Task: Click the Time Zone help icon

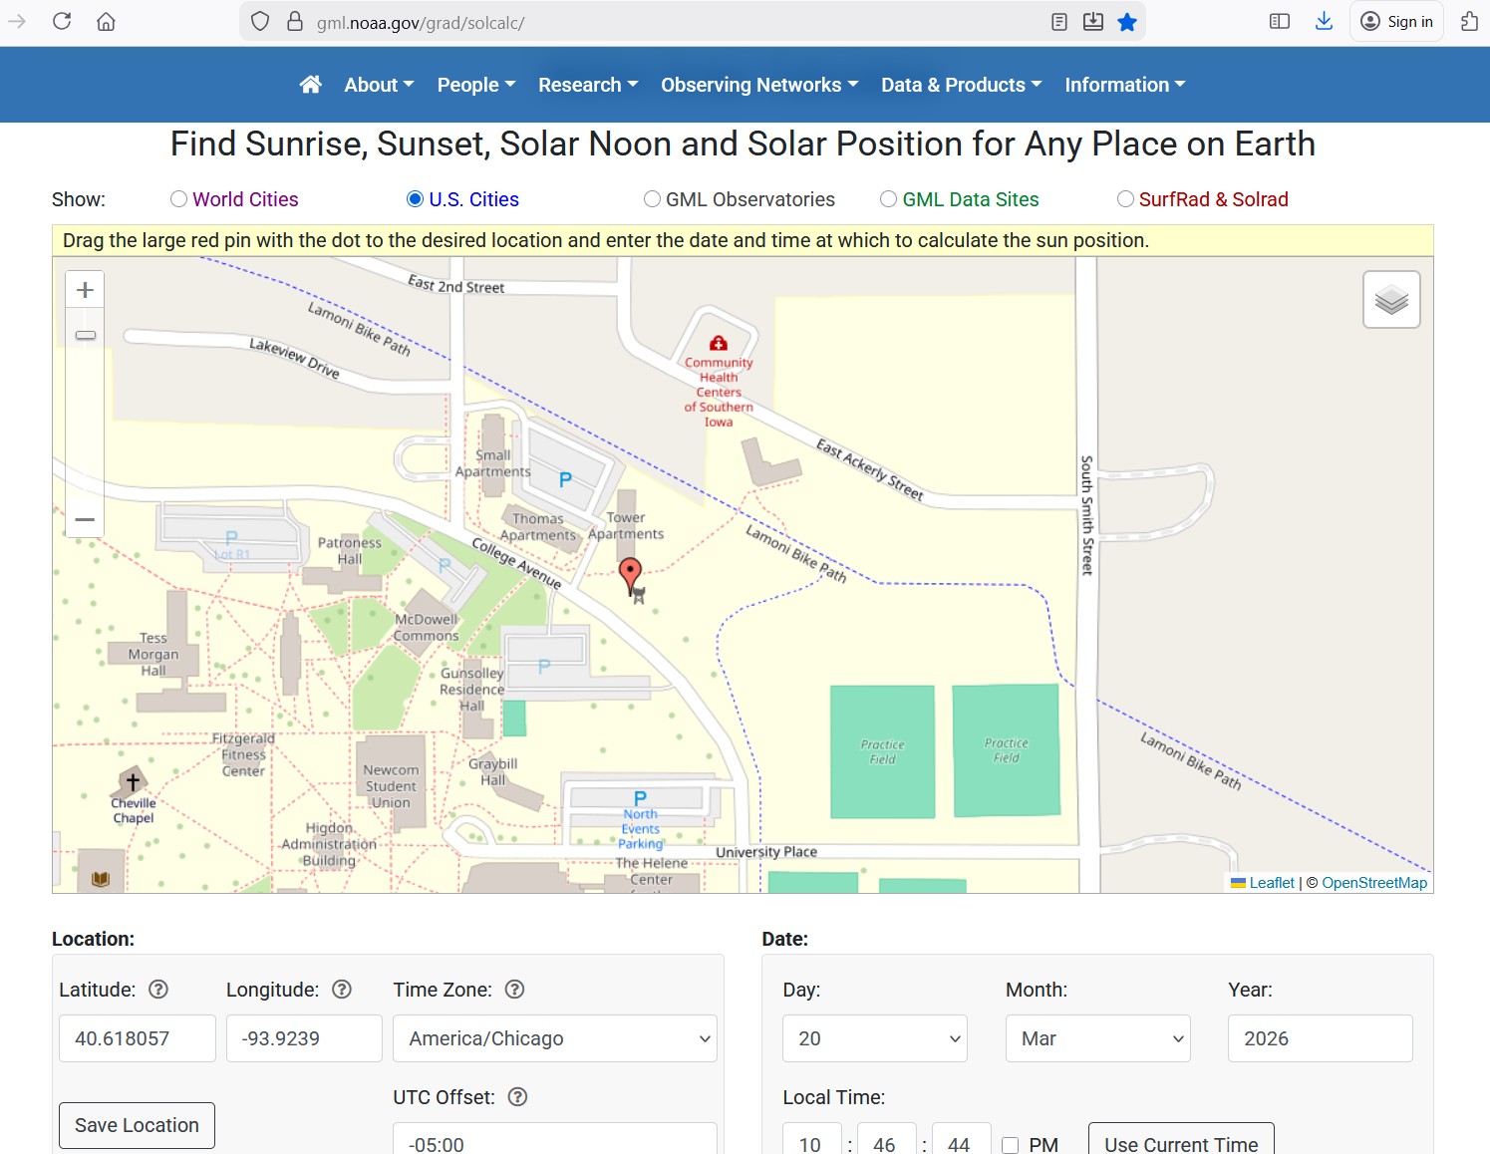Action: point(514,990)
